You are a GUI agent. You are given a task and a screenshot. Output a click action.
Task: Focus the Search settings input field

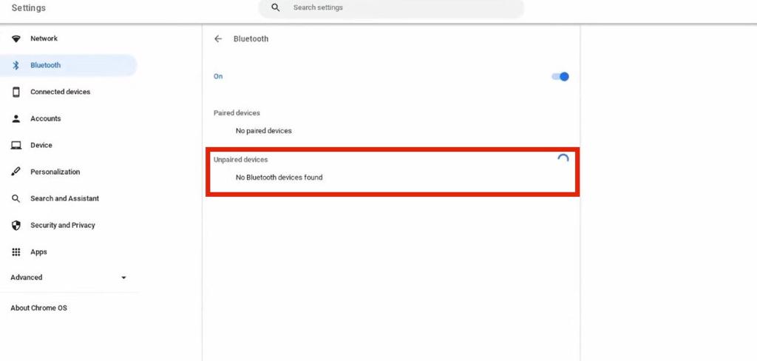(x=391, y=7)
